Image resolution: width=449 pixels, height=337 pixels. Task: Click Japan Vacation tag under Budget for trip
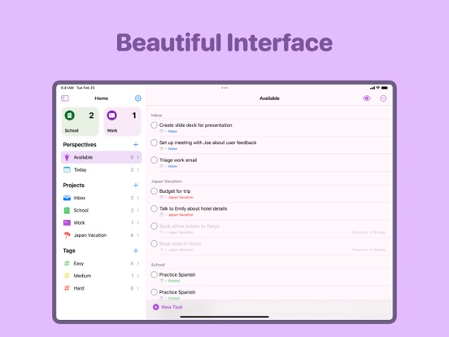pos(181,198)
